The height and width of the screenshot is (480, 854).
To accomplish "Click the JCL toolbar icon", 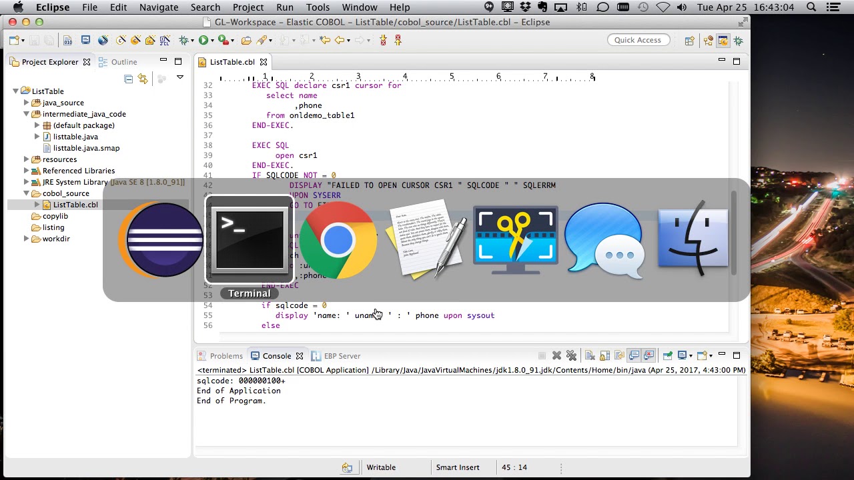I will (165, 41).
